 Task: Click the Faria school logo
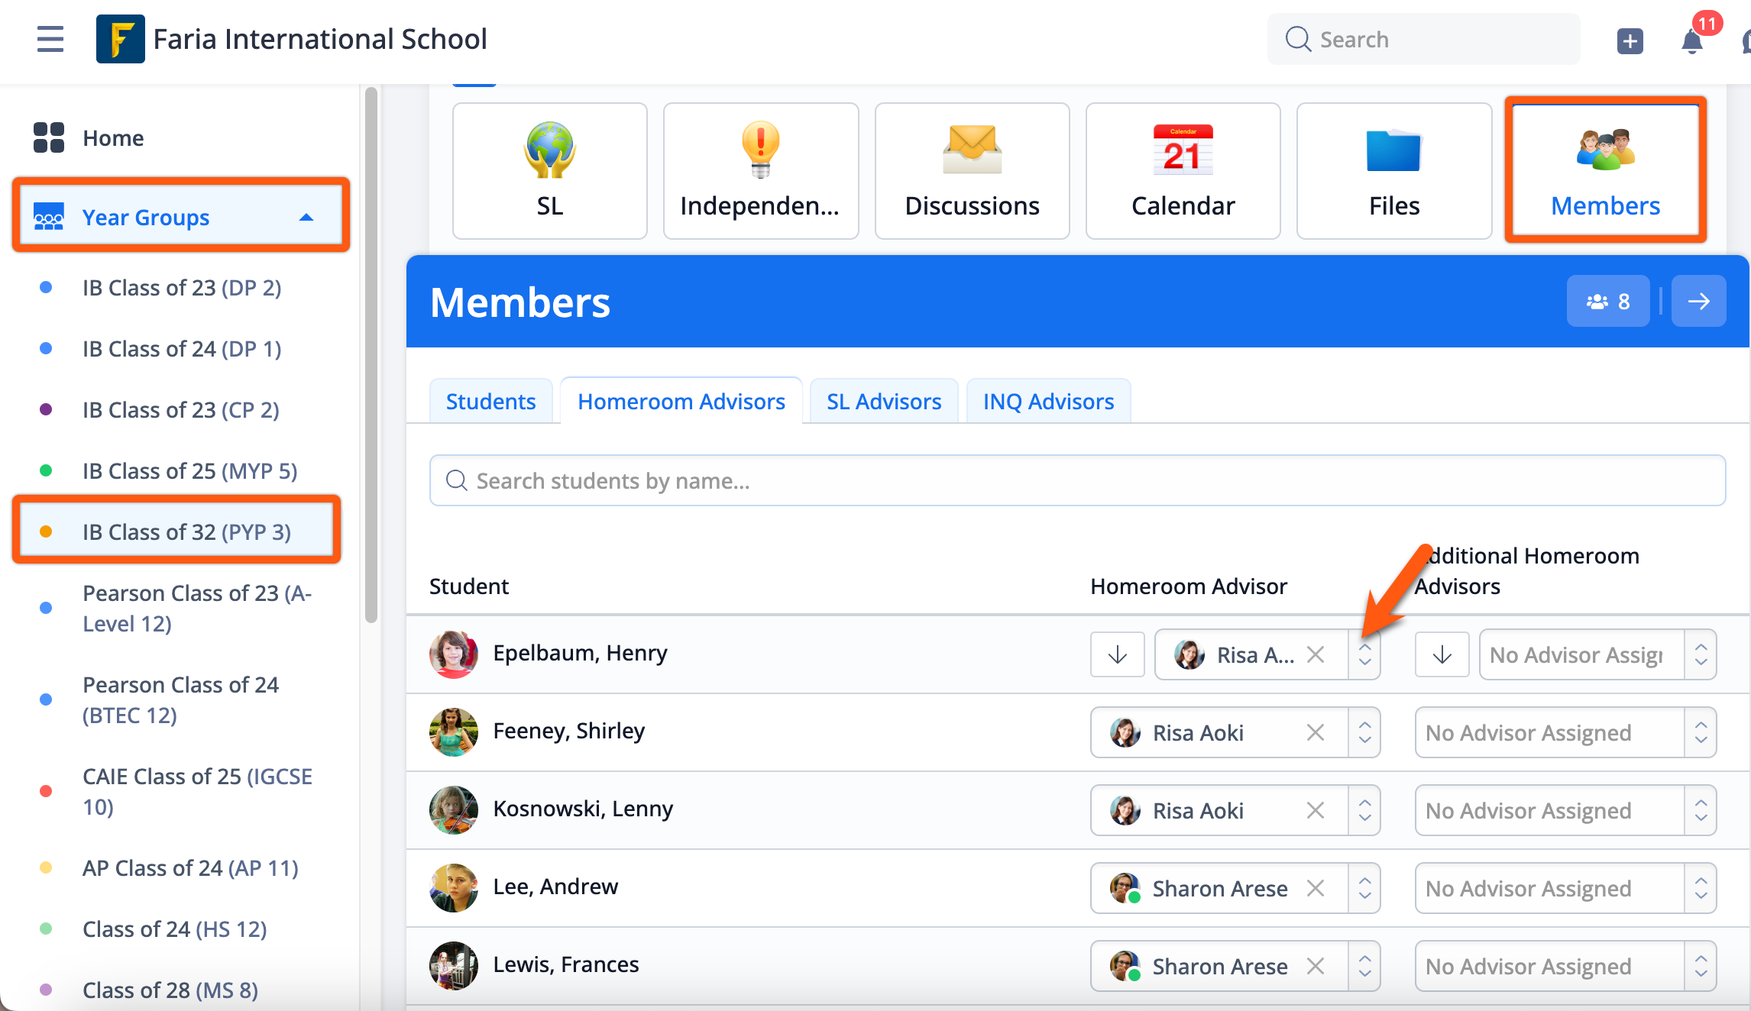[120, 39]
